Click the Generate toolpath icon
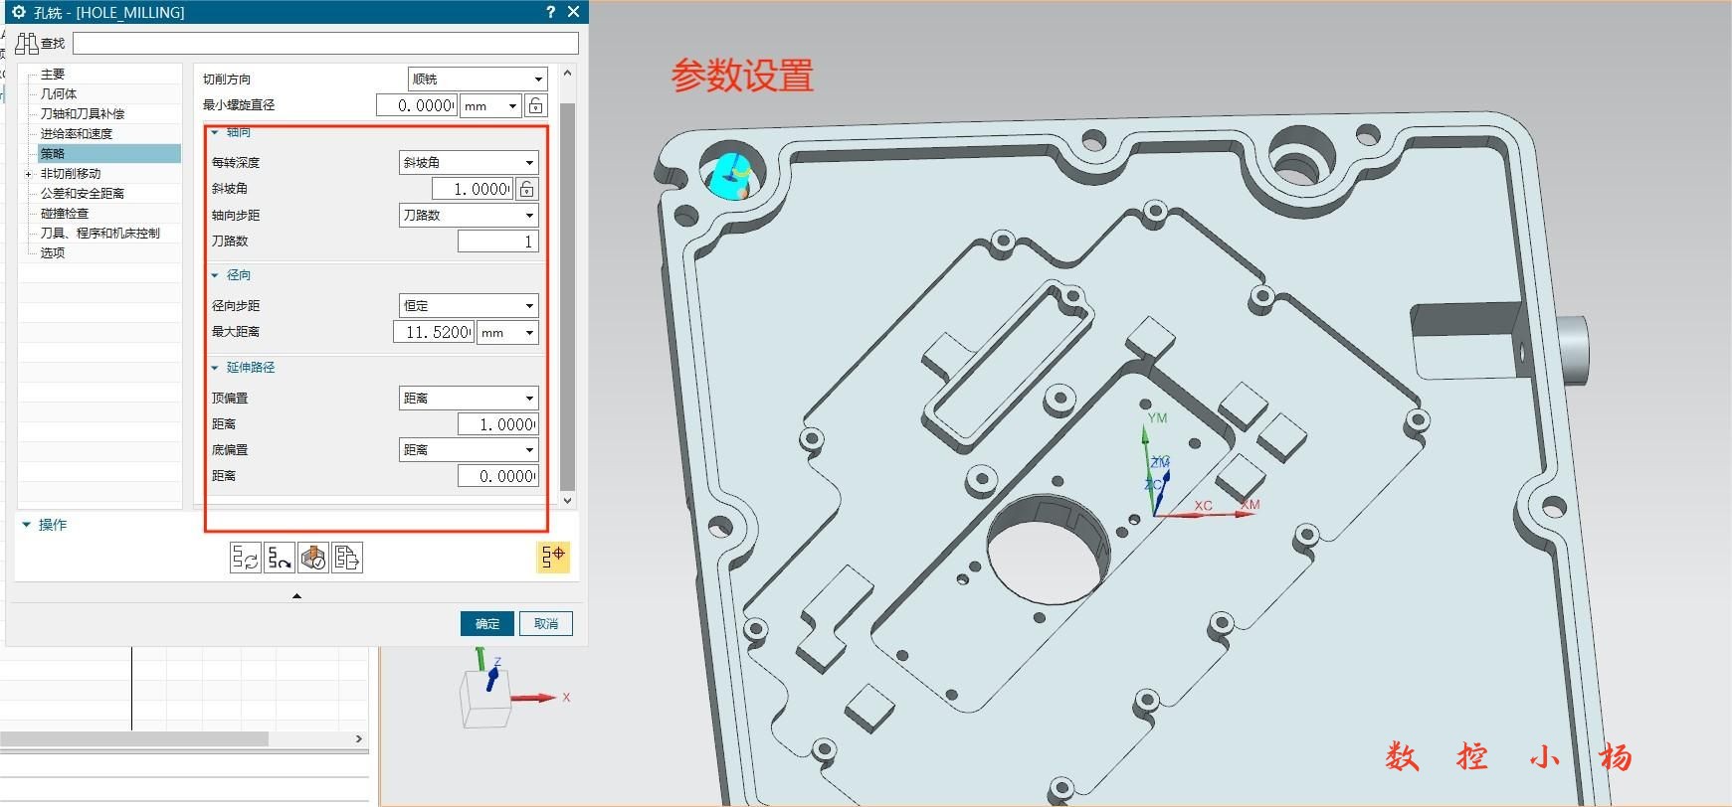The height and width of the screenshot is (807, 1732). 245,558
